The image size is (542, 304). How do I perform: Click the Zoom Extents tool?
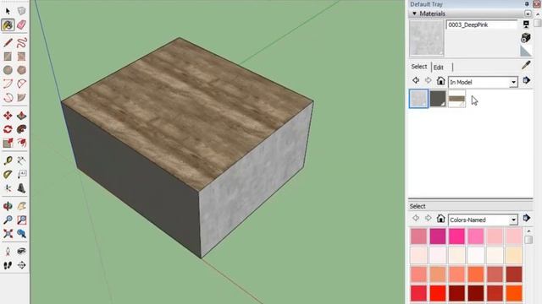8,234
